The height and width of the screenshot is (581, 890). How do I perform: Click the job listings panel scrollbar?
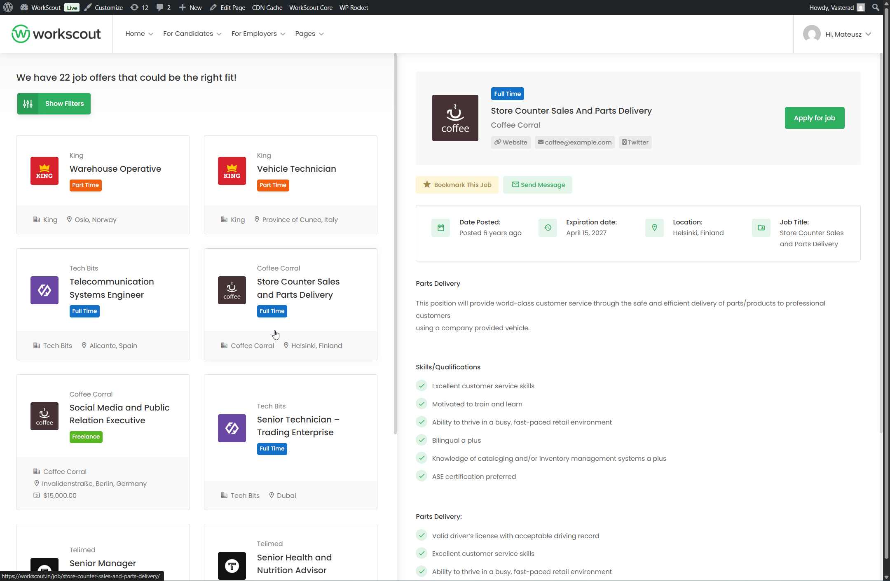pos(395,244)
